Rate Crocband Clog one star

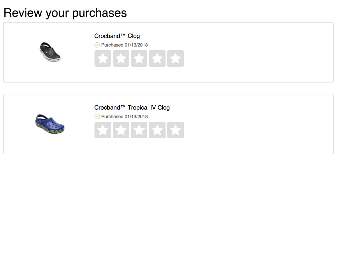(103, 58)
